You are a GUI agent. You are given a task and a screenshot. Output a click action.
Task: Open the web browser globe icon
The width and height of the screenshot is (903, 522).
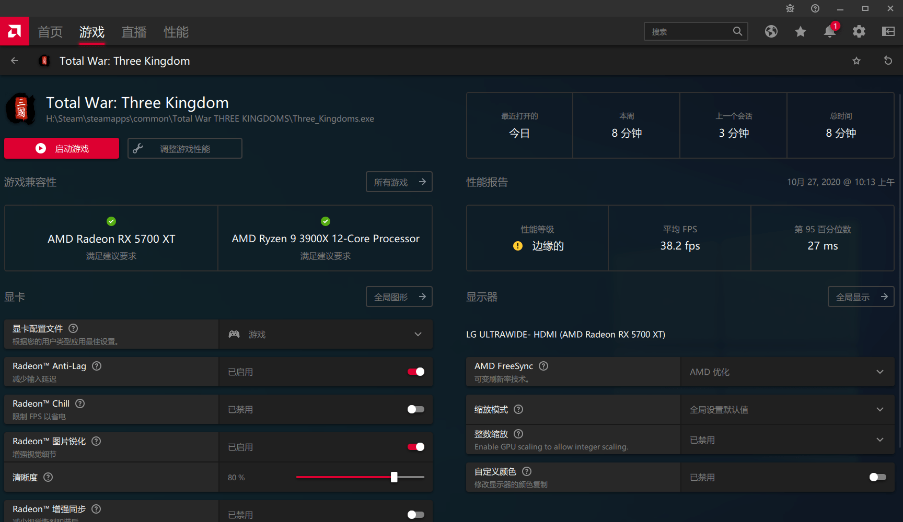pos(771,32)
